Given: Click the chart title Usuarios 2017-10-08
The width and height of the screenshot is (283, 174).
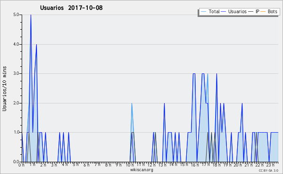Looking at the screenshot, I should 71,8.
